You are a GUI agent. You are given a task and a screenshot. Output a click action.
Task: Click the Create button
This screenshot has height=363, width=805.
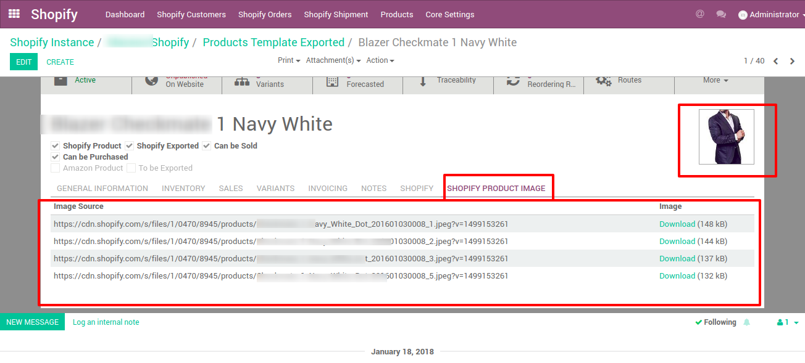pyautogui.click(x=60, y=62)
